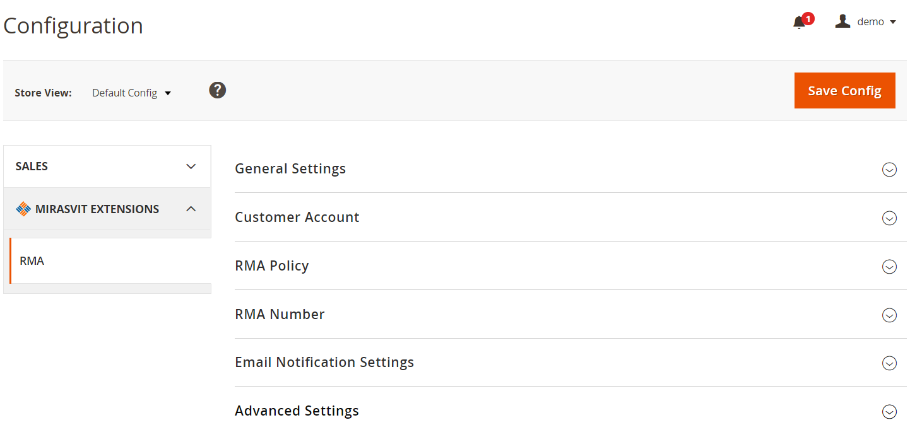The height and width of the screenshot is (437, 910).
Task: Collapse the Mirasvit Extensions section chevron
Action: (x=191, y=209)
